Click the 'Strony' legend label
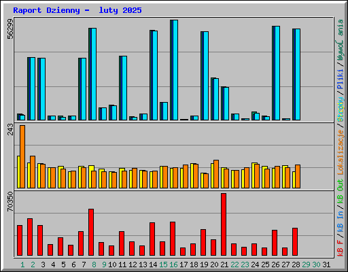The height and width of the screenshot is (272, 348). 341,109
